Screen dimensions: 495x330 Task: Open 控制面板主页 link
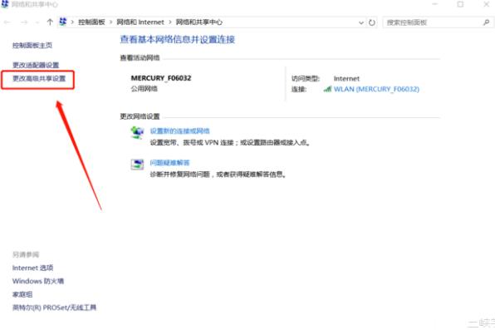tap(32, 45)
